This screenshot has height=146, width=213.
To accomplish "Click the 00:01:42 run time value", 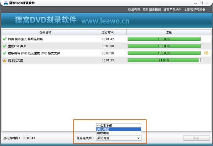I will pos(108,39).
